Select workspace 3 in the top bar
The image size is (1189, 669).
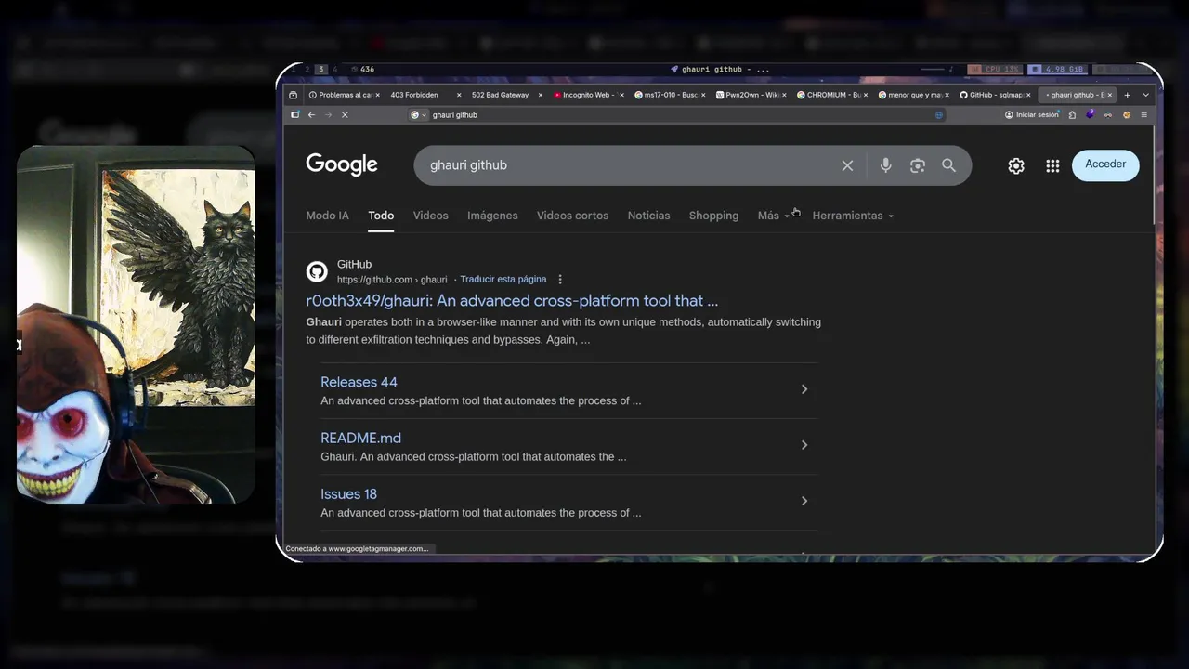coord(321,70)
